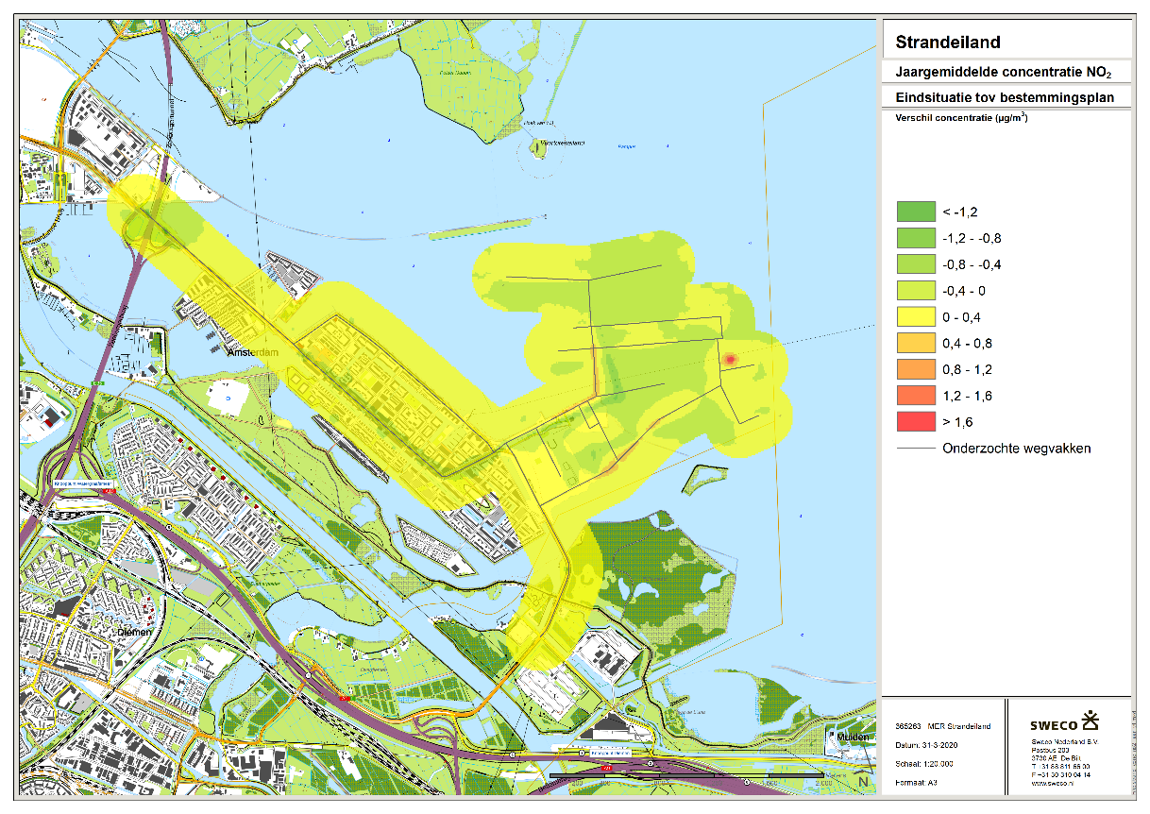1150x814 pixels.
Task: Click the Strandeiland title heading
Action: (x=947, y=42)
